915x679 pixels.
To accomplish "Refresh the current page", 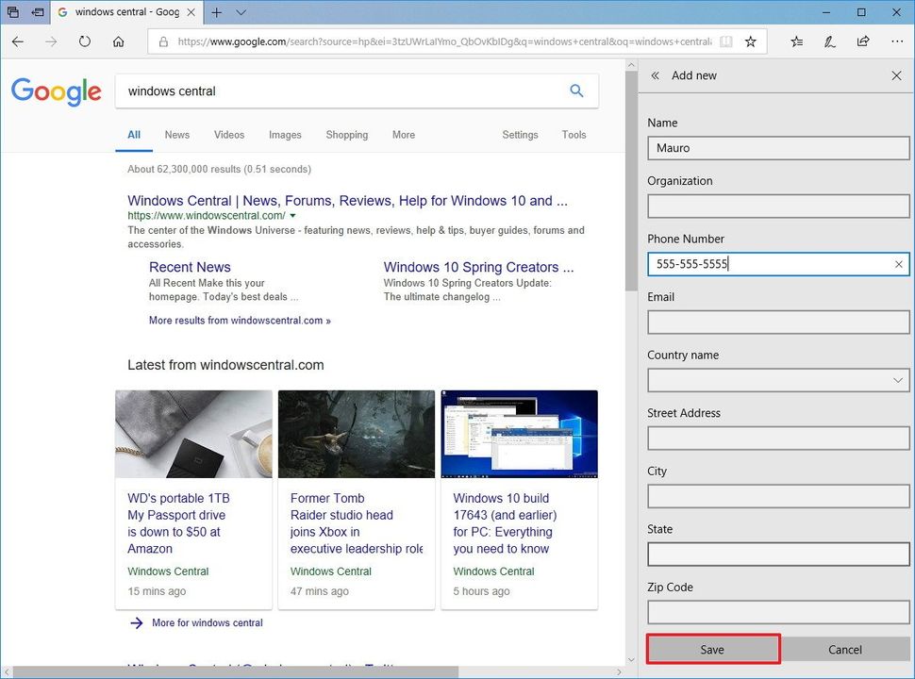I will 85,41.
